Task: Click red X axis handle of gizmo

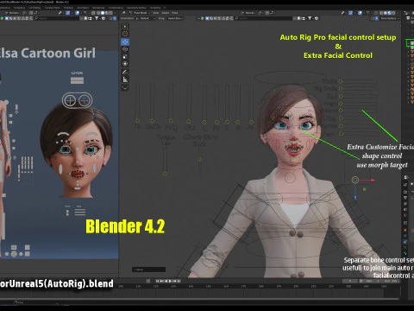Action: tap(373, 181)
